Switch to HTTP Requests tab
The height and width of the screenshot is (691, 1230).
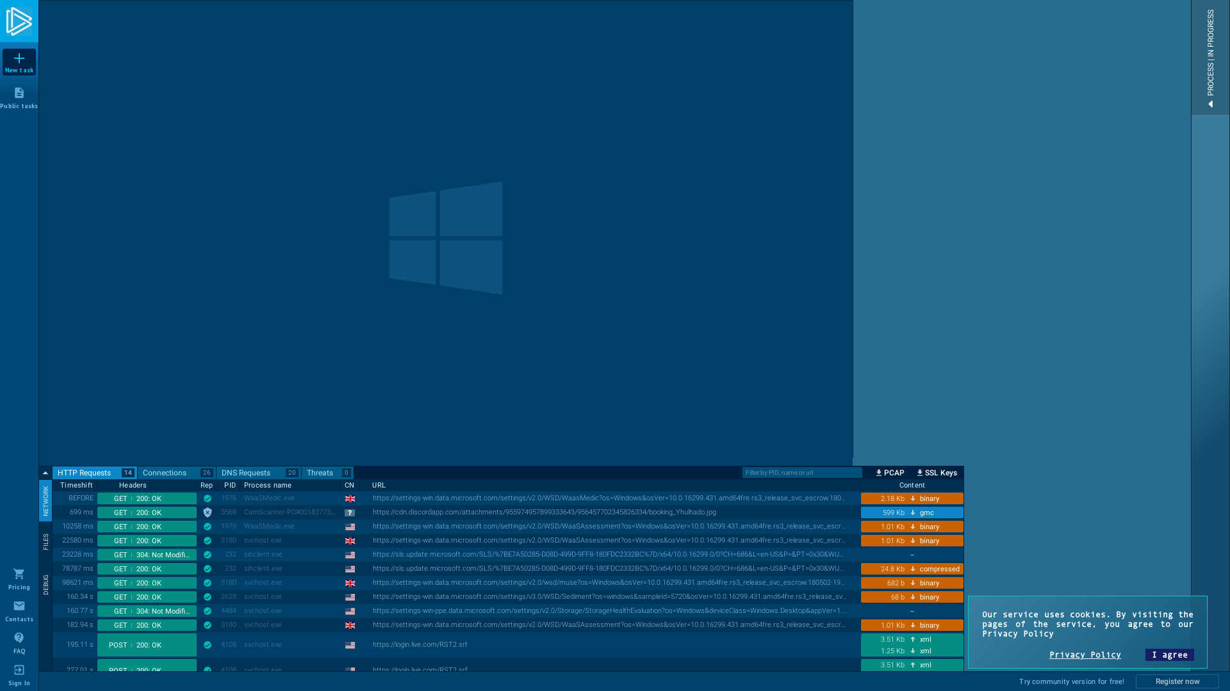(x=95, y=473)
